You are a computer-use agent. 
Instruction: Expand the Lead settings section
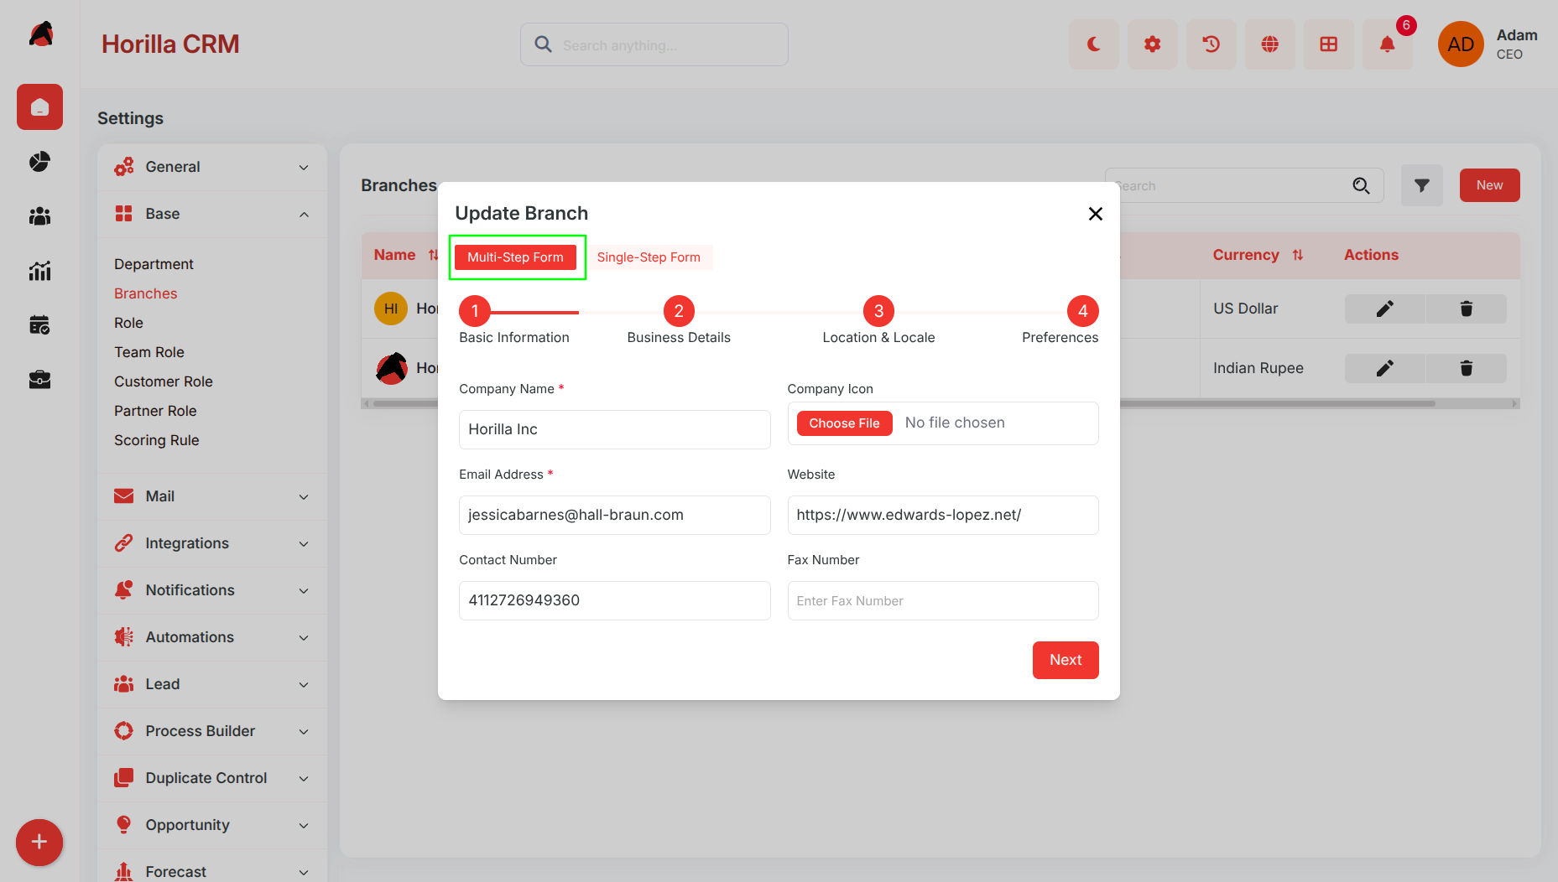pos(212,684)
